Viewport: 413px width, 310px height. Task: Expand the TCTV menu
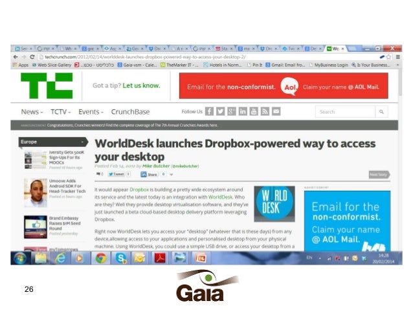[x=61, y=112]
